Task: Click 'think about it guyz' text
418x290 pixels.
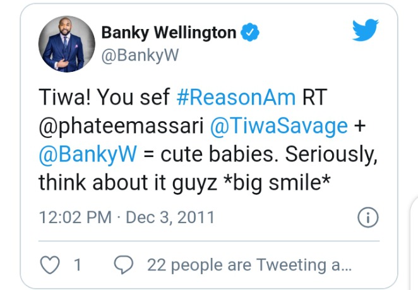Action: (x=128, y=183)
